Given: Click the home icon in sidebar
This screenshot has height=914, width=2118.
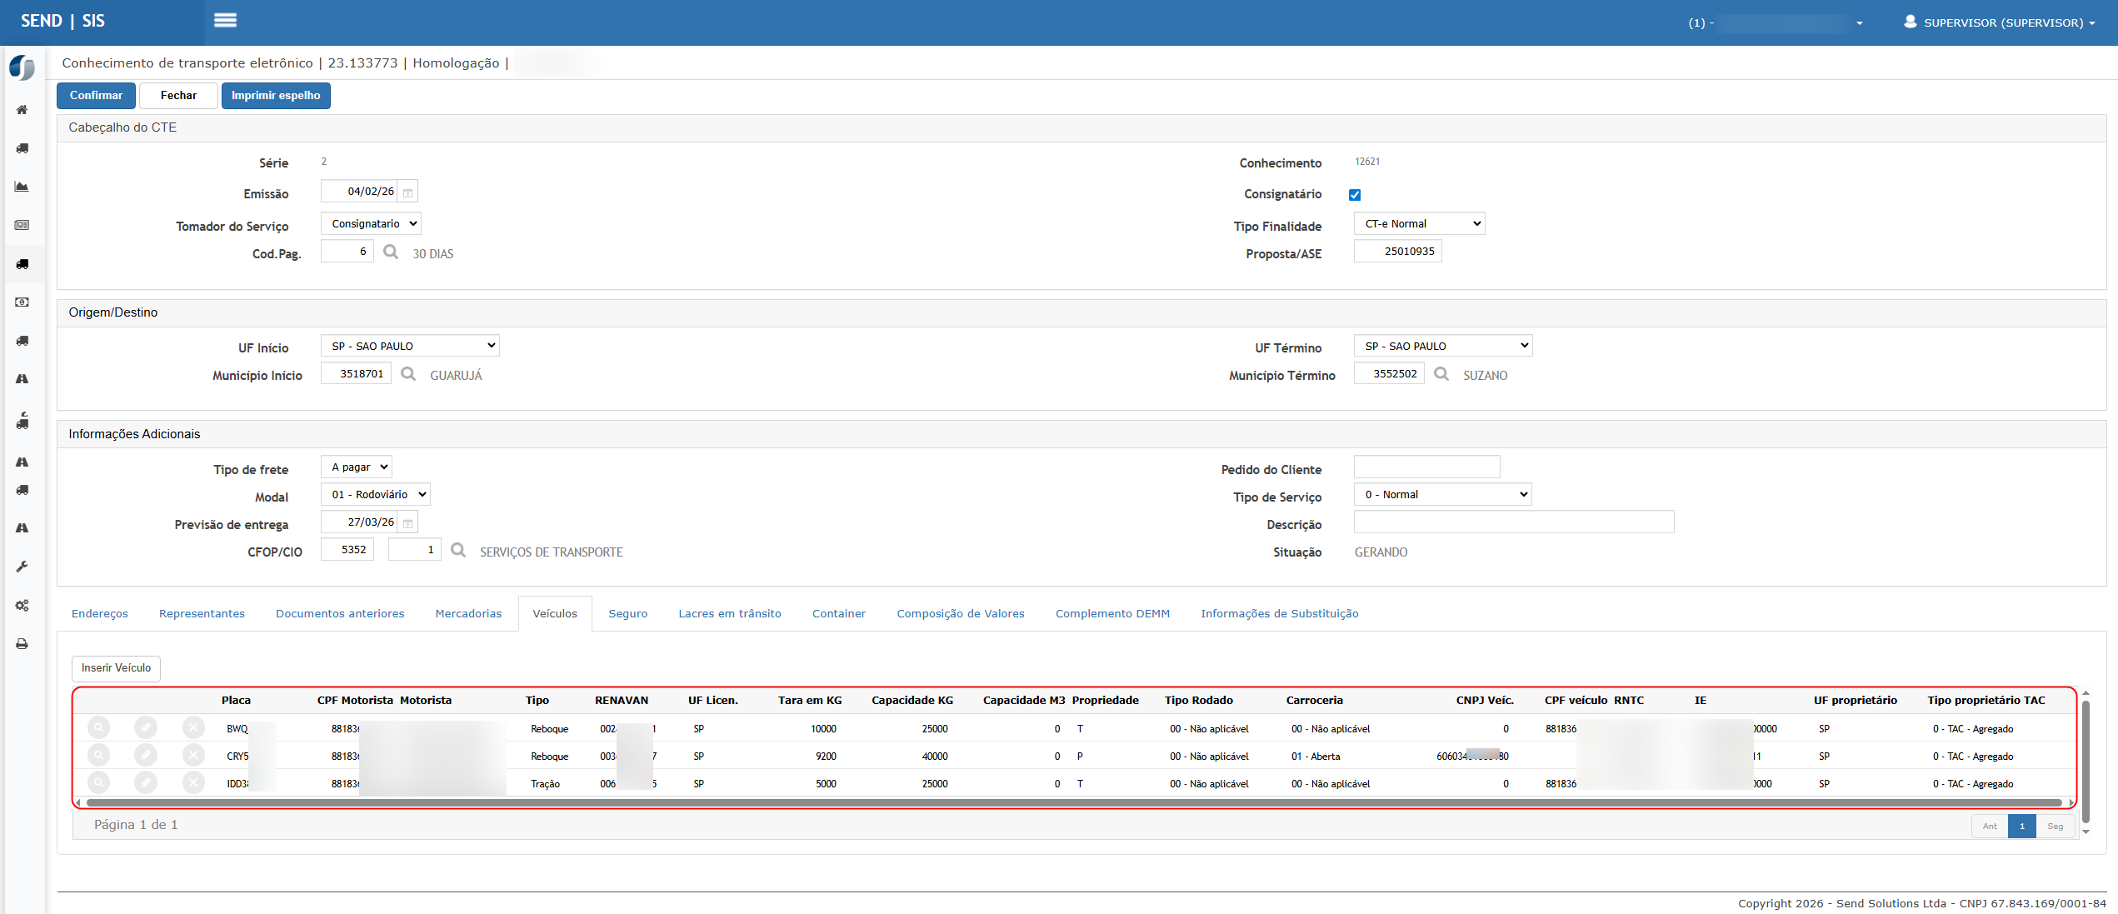Looking at the screenshot, I should coord(22,110).
